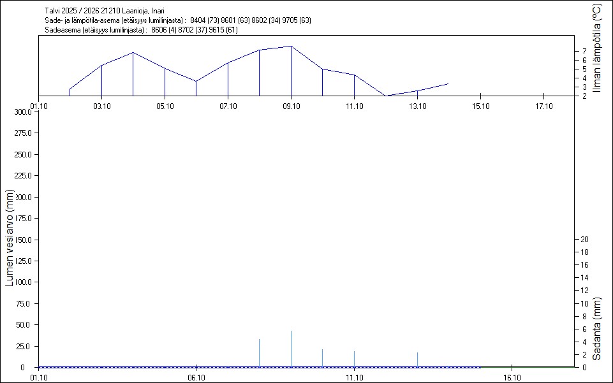Viewport: 613px width, 383px height.
Task: Click the chart title 'Talvi 2025 / 2026 21210 Laanioja, Inari'
Action: 105,11
